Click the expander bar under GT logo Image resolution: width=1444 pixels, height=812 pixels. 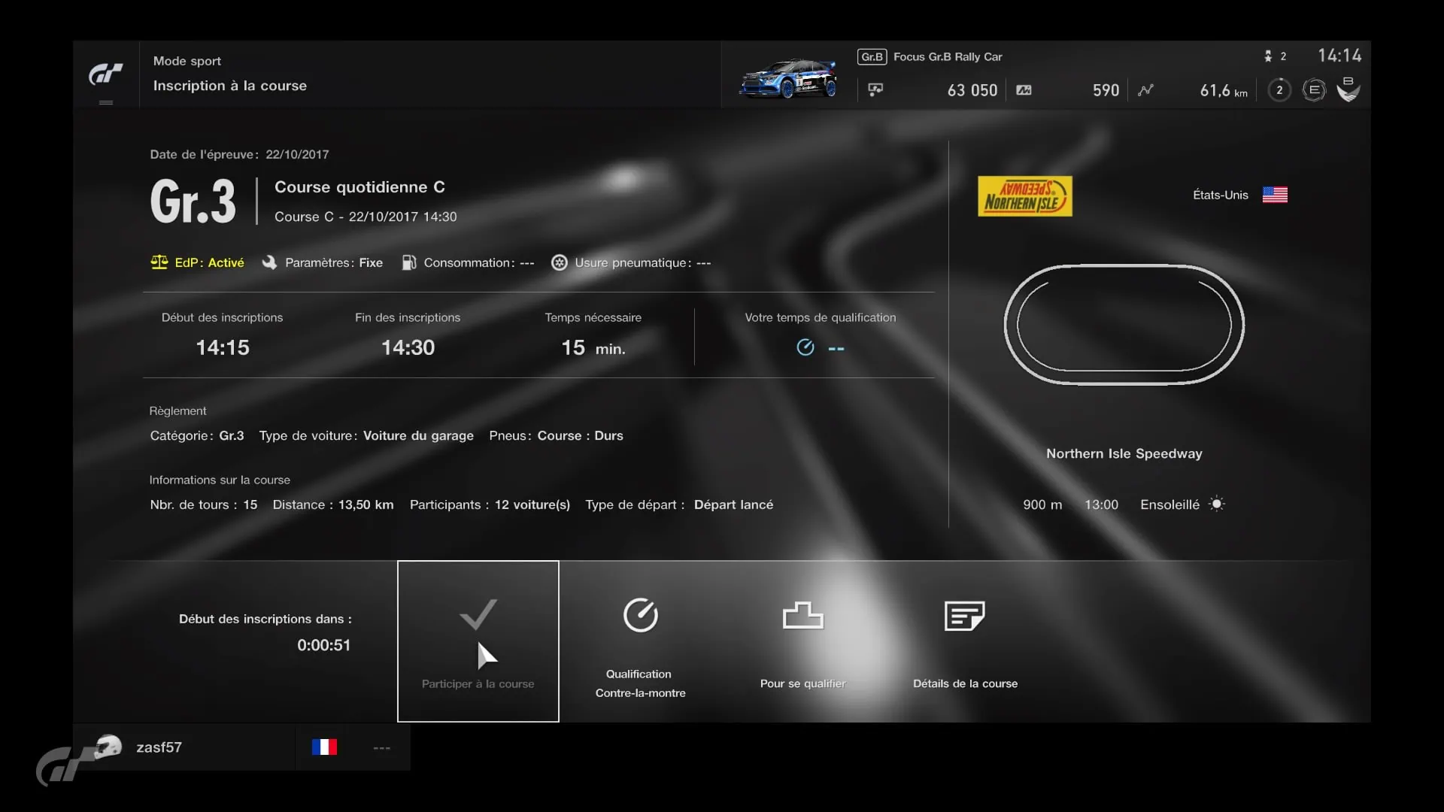(x=106, y=102)
